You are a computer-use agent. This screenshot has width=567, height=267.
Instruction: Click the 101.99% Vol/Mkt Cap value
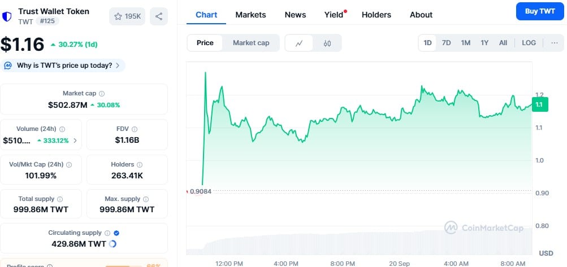pyautogui.click(x=41, y=176)
